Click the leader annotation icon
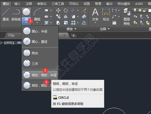The width and height of the screenshot is (151, 114). [x=114, y=17]
